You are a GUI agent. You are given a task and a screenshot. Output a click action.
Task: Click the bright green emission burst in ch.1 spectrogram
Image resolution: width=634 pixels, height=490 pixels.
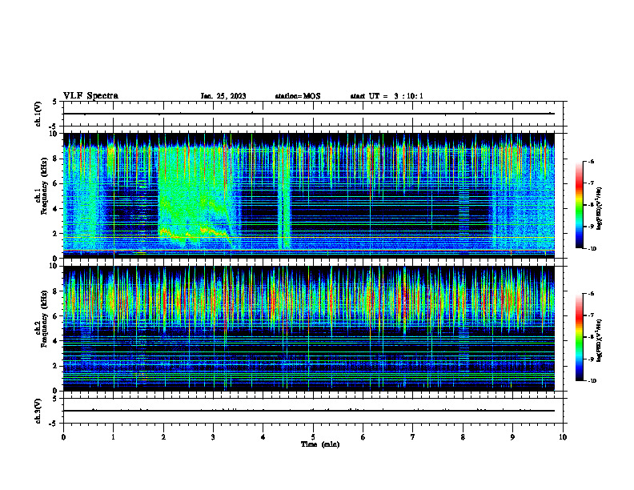point(194,198)
